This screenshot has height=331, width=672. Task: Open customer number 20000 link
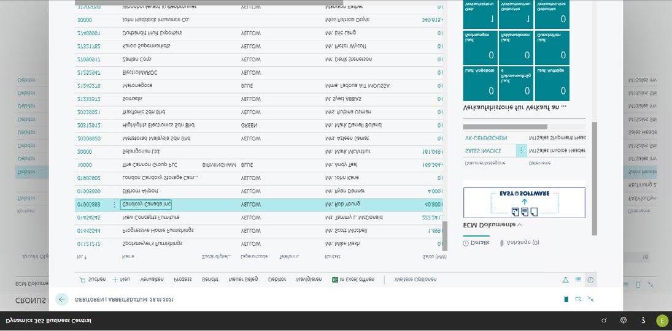tap(84, 151)
